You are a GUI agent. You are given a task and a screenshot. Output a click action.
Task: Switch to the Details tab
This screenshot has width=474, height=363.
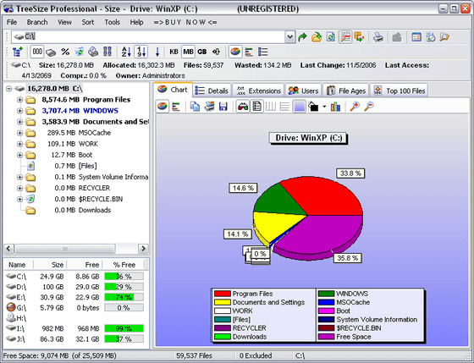[212, 91]
